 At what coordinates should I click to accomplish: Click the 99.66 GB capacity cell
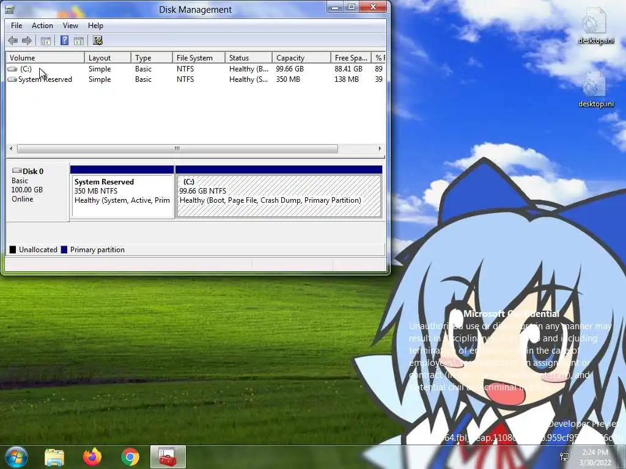pos(290,69)
